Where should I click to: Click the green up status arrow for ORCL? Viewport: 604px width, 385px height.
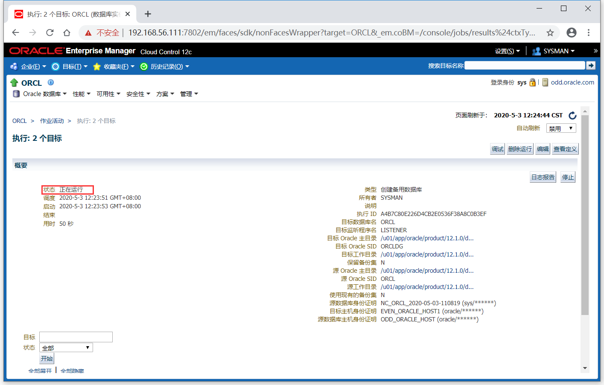[14, 83]
